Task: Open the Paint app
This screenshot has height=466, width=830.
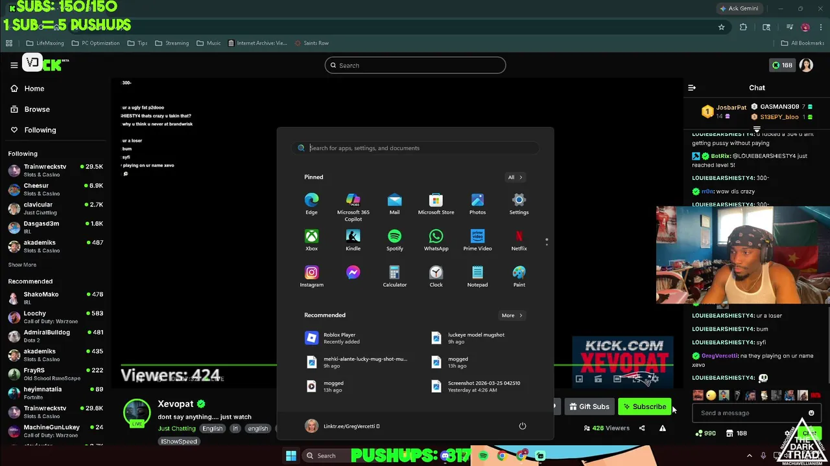Action: (x=519, y=276)
